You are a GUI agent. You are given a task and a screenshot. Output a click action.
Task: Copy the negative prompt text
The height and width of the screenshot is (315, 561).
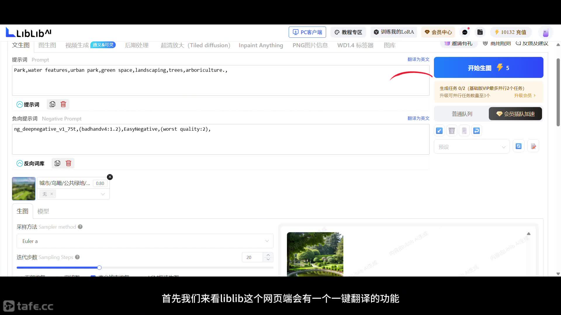click(x=57, y=163)
